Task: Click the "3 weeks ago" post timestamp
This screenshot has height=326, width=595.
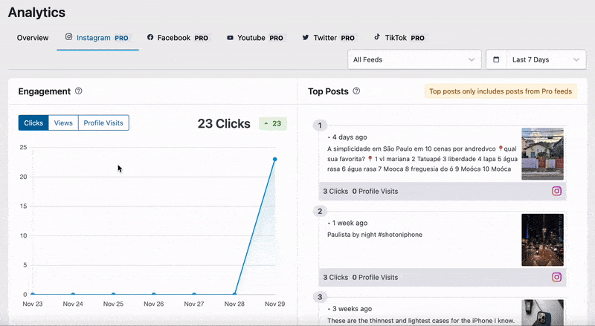Action: click(x=352, y=309)
